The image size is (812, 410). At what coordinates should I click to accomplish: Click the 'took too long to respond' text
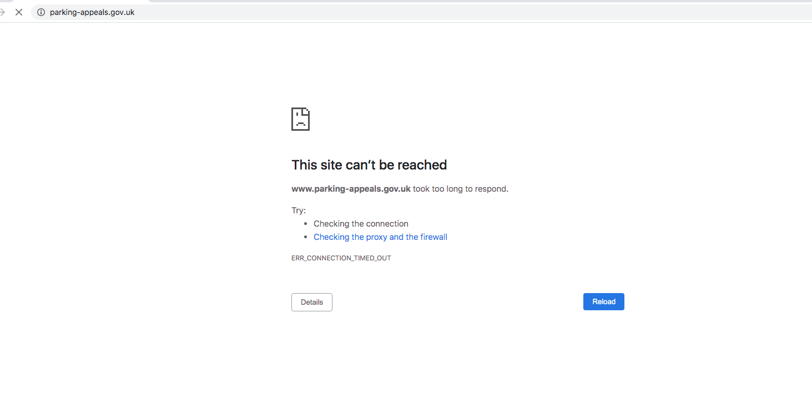coord(460,189)
